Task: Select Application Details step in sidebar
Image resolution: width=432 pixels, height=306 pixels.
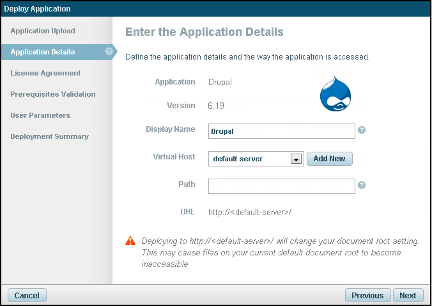Action: 43,52
